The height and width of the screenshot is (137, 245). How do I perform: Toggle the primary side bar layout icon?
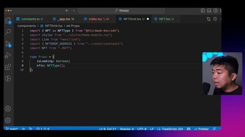203,10
